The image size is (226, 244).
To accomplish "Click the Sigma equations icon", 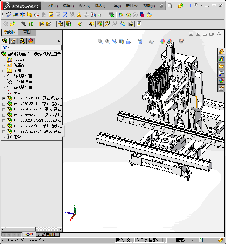I will (x=65, y=14).
